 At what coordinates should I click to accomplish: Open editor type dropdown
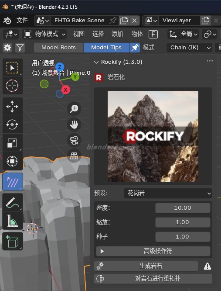tap(11, 34)
